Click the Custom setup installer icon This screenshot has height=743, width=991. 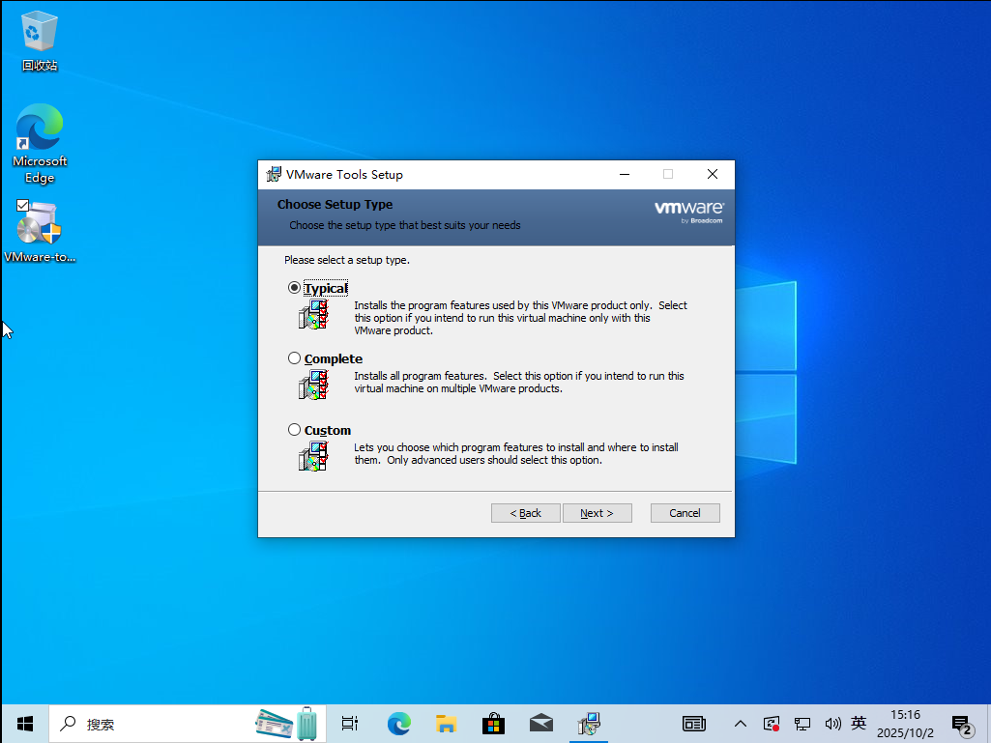pos(313,456)
